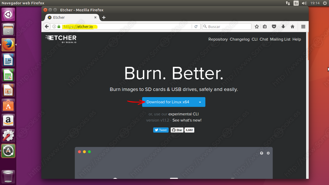This screenshot has width=329, height=185.
Task: Go to the Firefox home page
Action: (292, 26)
